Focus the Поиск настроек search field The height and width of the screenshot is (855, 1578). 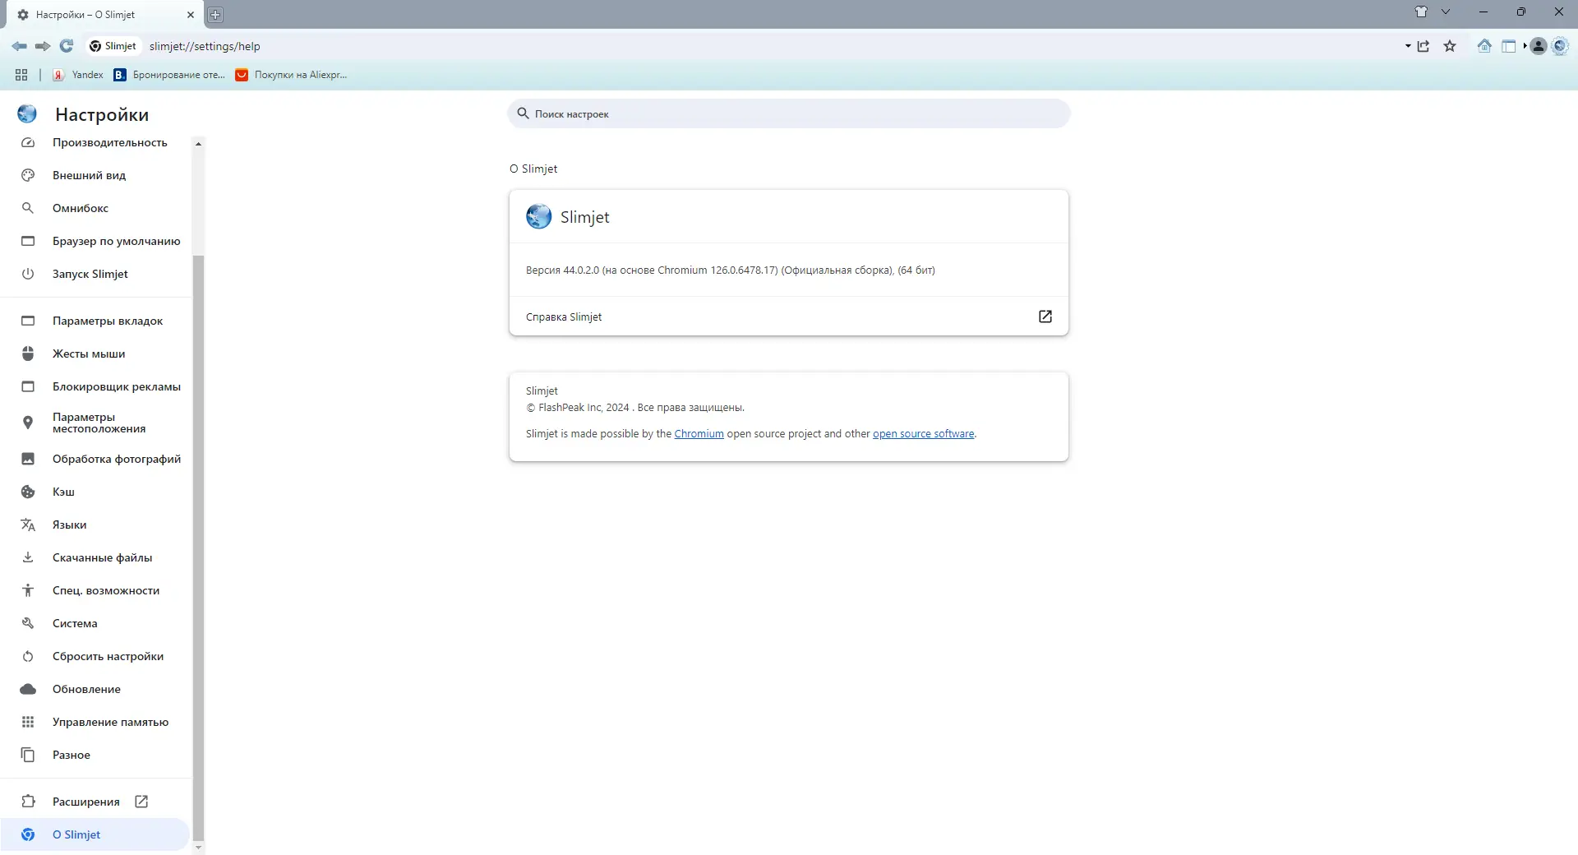point(789,113)
